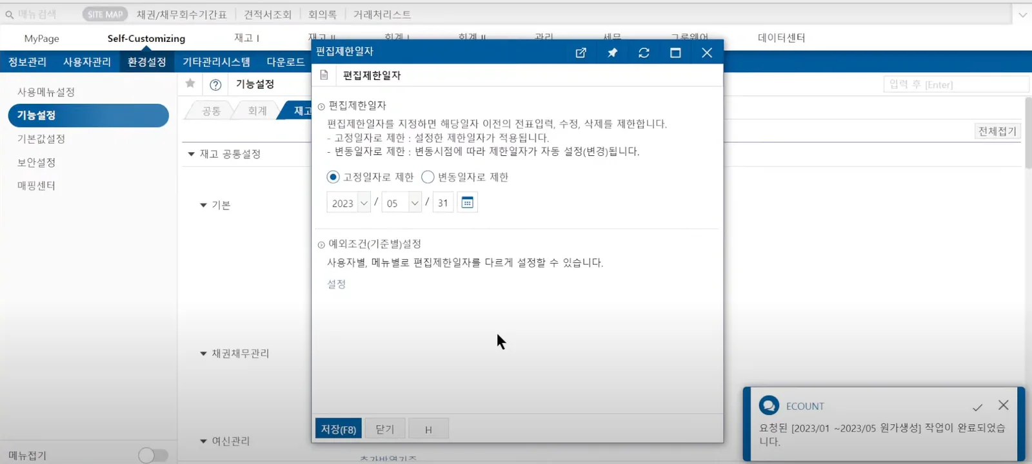Open the calendar date picker icon
The height and width of the screenshot is (464, 1032).
468,203
